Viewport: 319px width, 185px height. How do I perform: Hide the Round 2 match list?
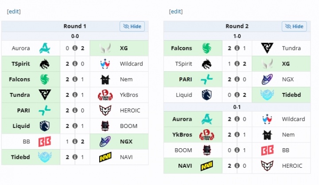294,27
